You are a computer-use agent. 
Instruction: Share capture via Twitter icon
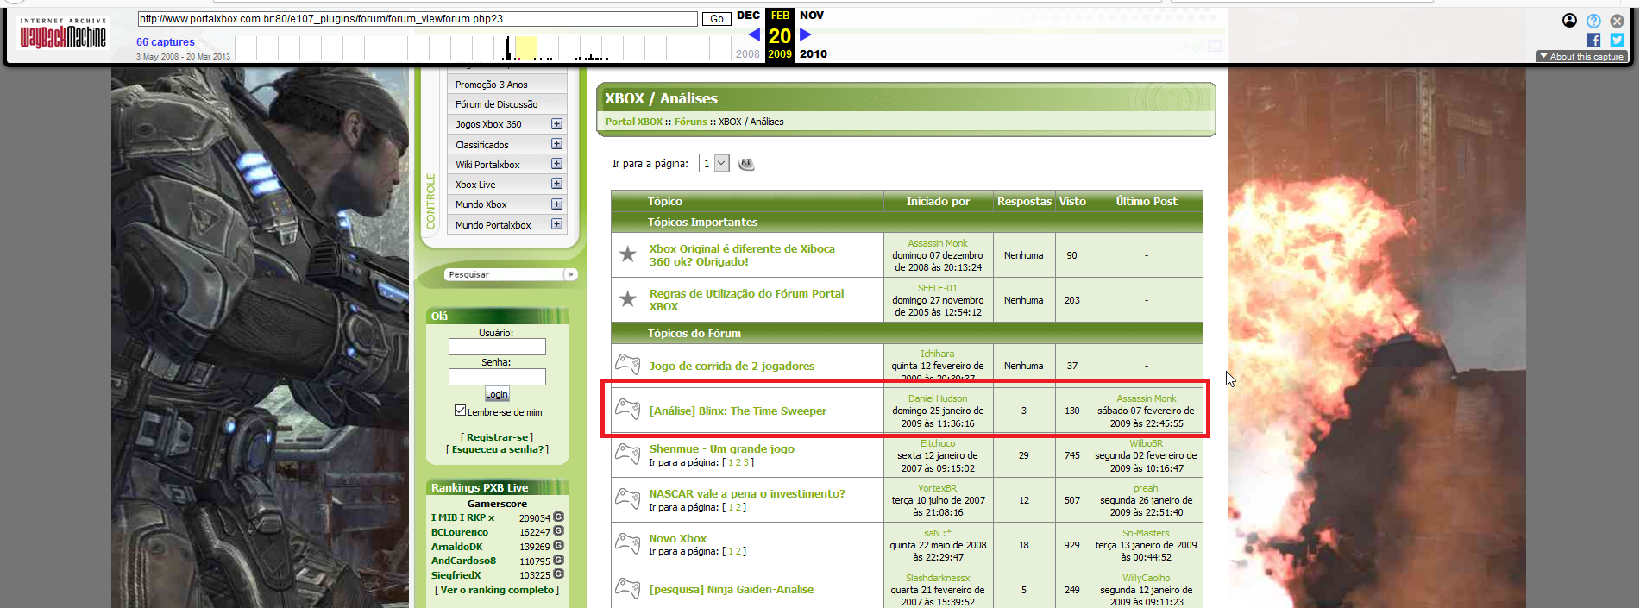[1617, 40]
